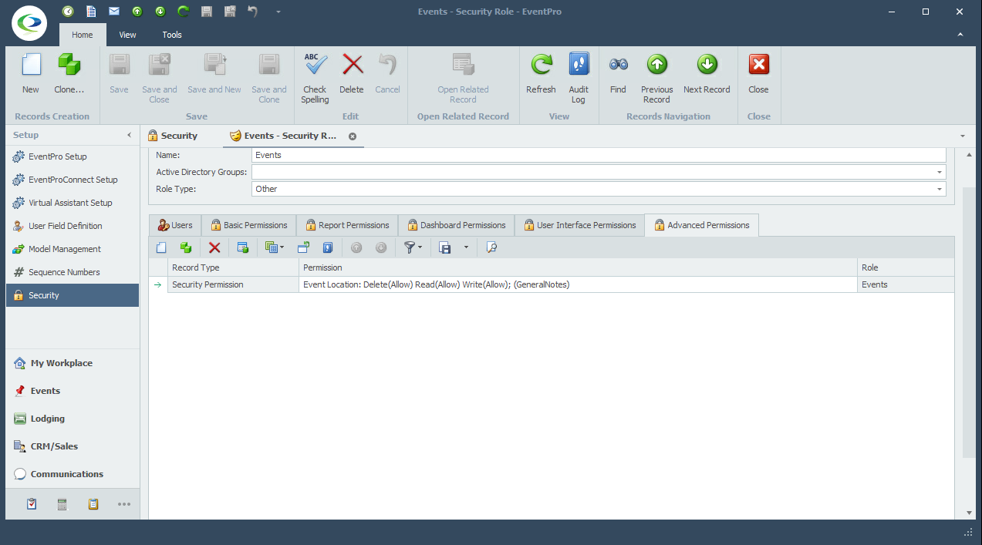Image resolution: width=982 pixels, height=545 pixels.
Task: Select Virtual Assistant Setup
Action: coord(73,203)
